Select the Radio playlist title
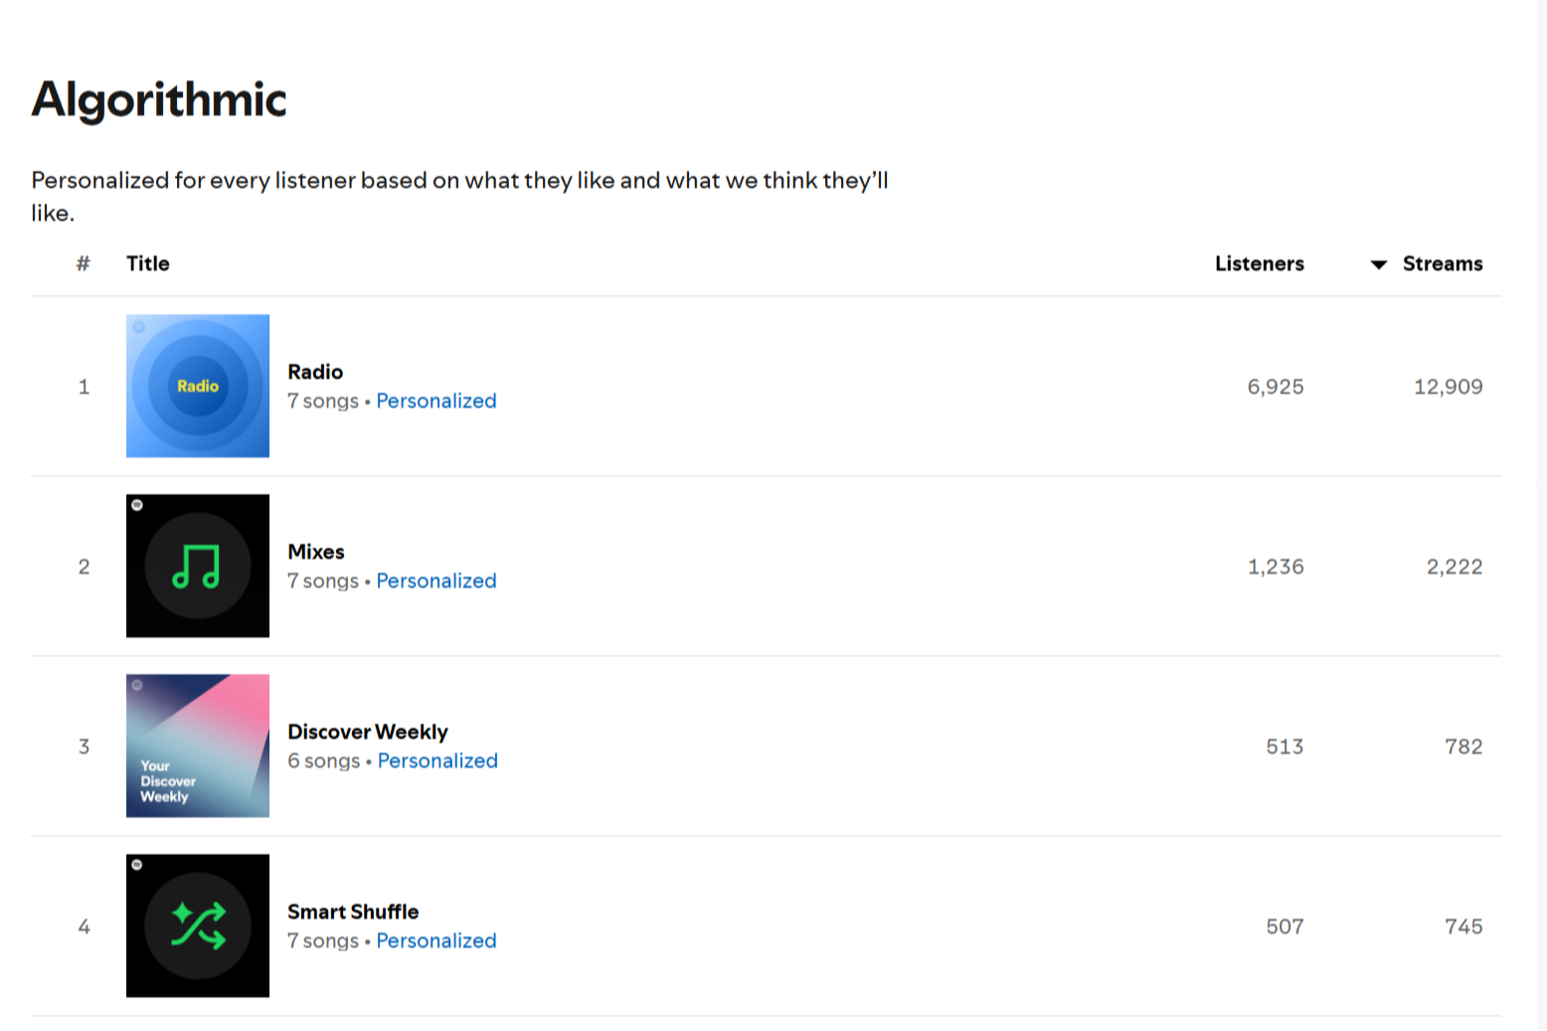Screen dimensions: 1547x1031 click(315, 372)
